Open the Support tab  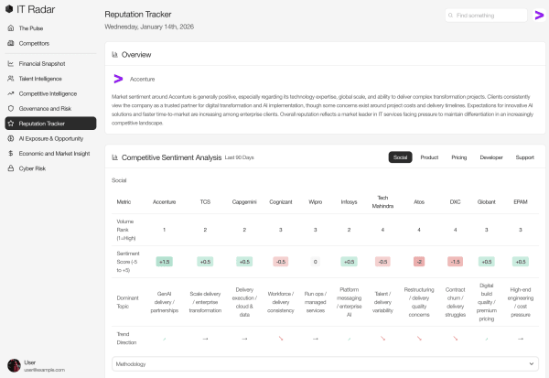525,157
